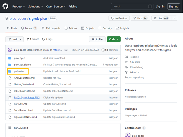Image resolution: width=183 pixels, height=137 pixels.
Task: Open 'Add files via upload' commit message
Action: click(54, 58)
